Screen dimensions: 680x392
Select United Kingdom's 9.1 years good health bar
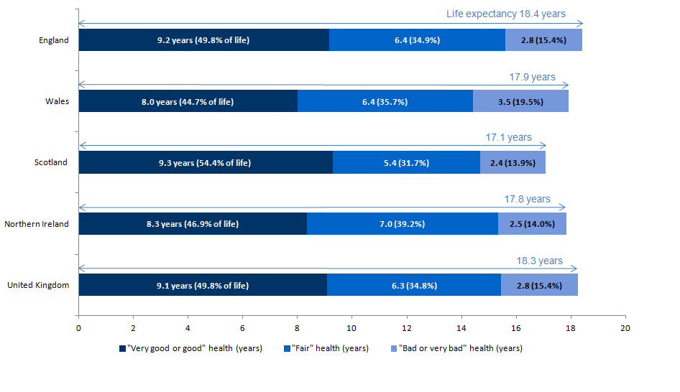(203, 285)
